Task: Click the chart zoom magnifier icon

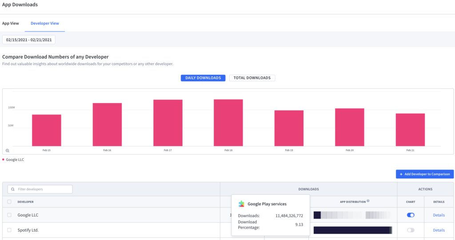Action: 8,150
